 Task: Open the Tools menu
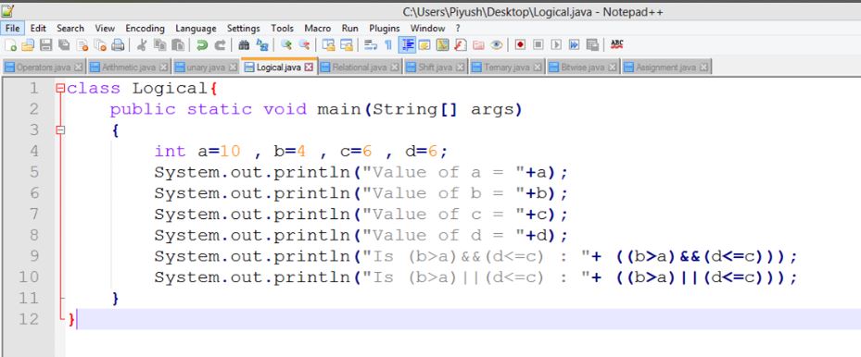(283, 28)
